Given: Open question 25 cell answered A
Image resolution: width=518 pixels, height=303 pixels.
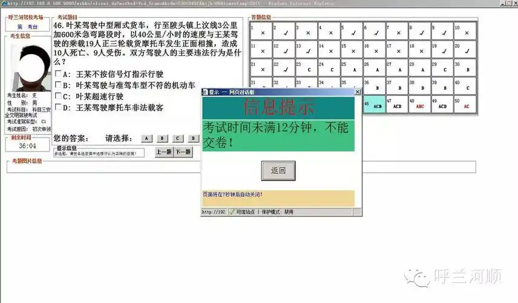Looking at the screenshot, I should (352, 68).
